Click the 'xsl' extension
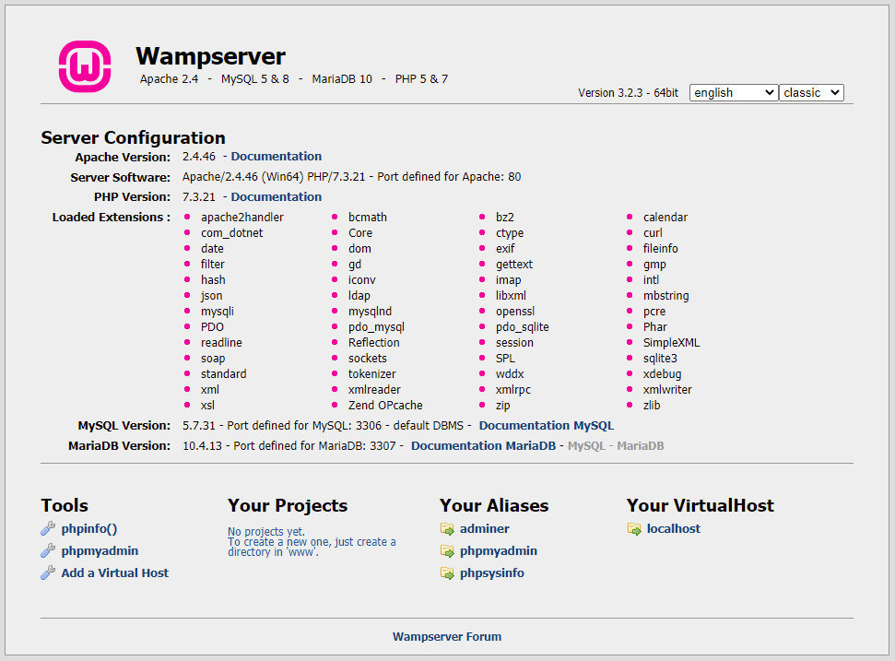The width and height of the screenshot is (895, 661). tap(207, 406)
